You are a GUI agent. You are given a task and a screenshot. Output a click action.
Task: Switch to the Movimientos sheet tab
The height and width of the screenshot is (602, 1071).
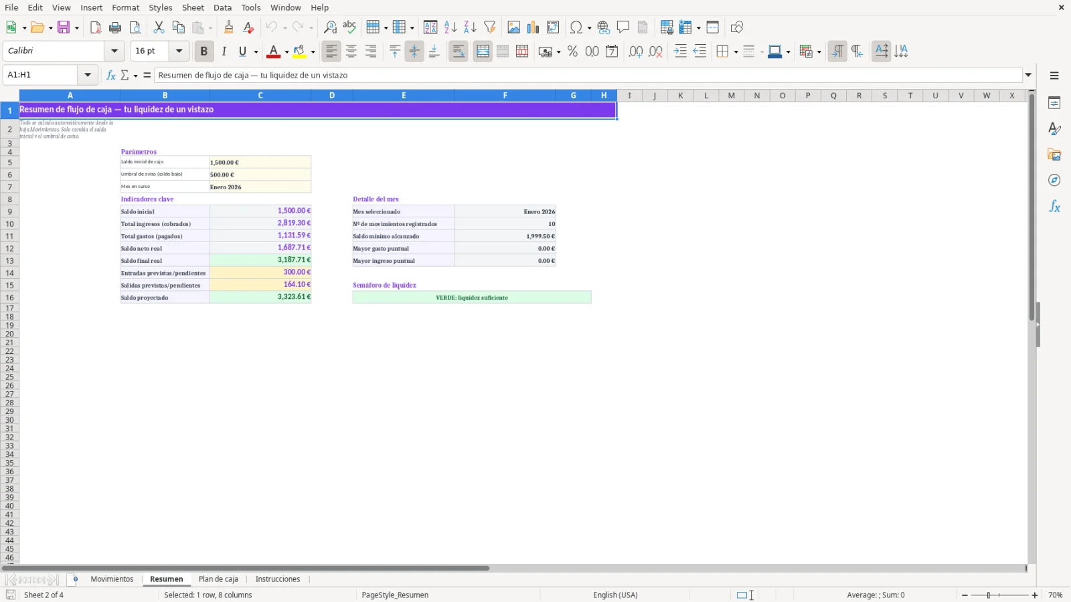[x=112, y=579]
